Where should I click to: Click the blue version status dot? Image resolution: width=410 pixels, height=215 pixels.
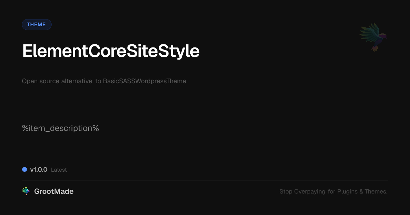click(25, 169)
